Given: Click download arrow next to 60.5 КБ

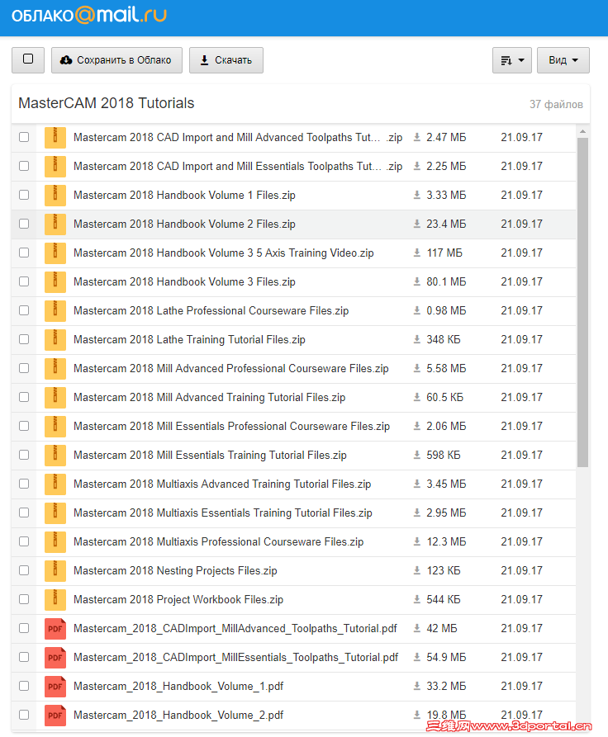Looking at the screenshot, I should pyautogui.click(x=417, y=397).
